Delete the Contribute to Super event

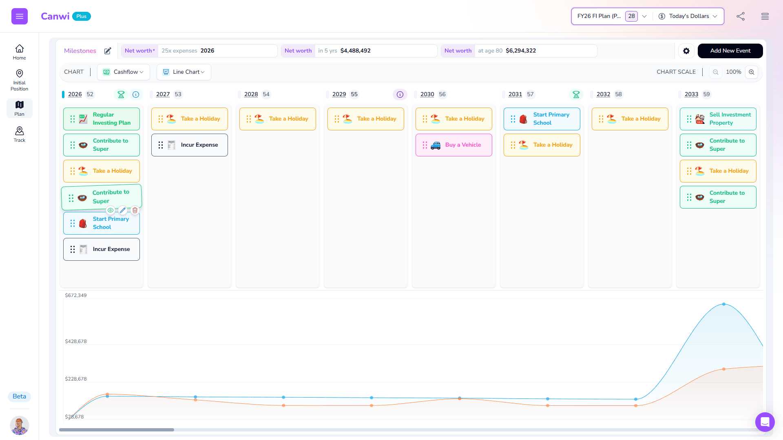click(135, 210)
